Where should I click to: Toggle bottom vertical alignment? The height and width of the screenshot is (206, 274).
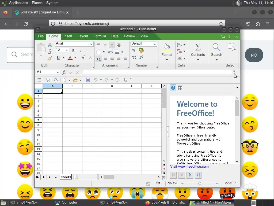[112, 45]
